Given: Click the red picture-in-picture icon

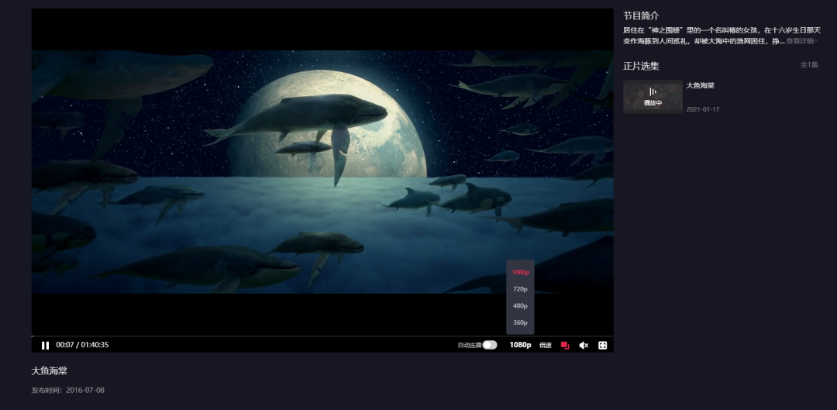Looking at the screenshot, I should (565, 346).
